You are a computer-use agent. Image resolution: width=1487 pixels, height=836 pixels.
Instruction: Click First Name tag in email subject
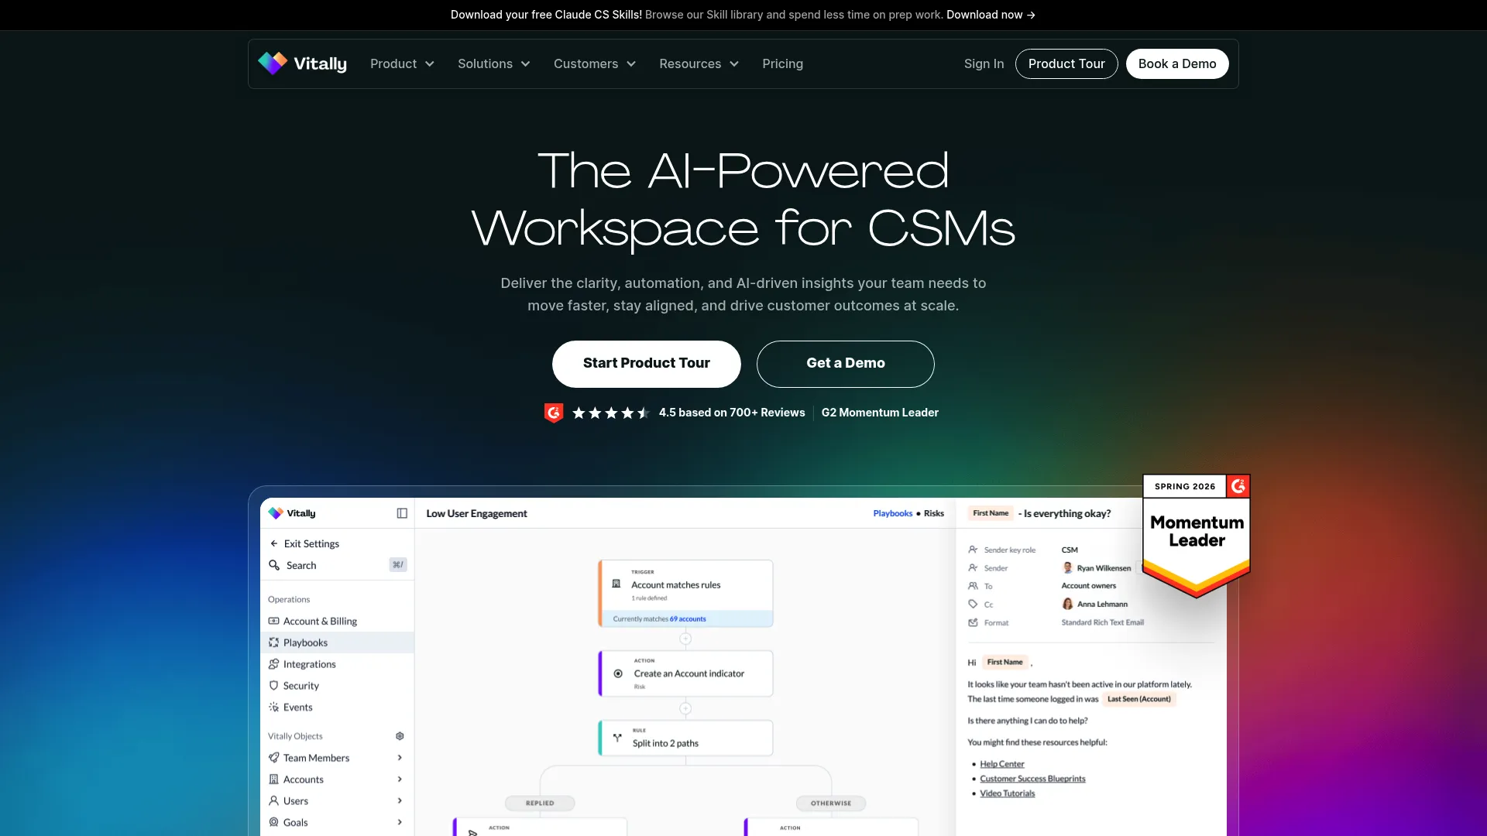[991, 513]
